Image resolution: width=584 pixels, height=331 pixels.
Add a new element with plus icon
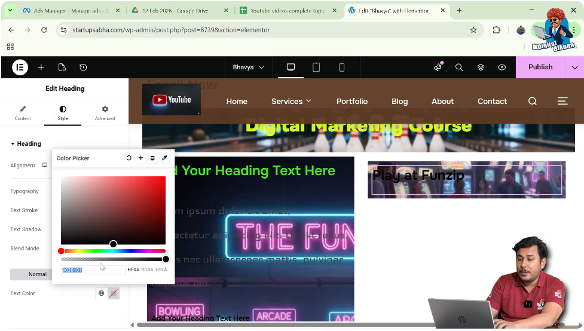click(x=41, y=68)
